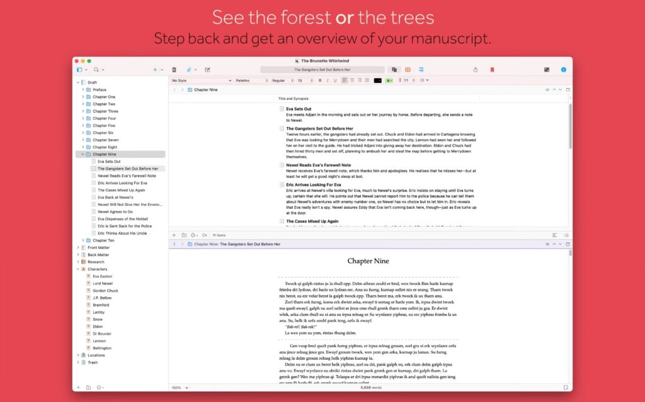645x402 pixels.
Task: Switch to Outliner view mode
Action: coord(421,69)
